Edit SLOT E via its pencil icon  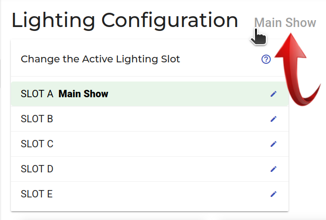click(274, 194)
